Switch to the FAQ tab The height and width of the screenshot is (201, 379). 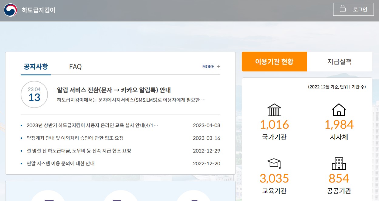pos(75,67)
